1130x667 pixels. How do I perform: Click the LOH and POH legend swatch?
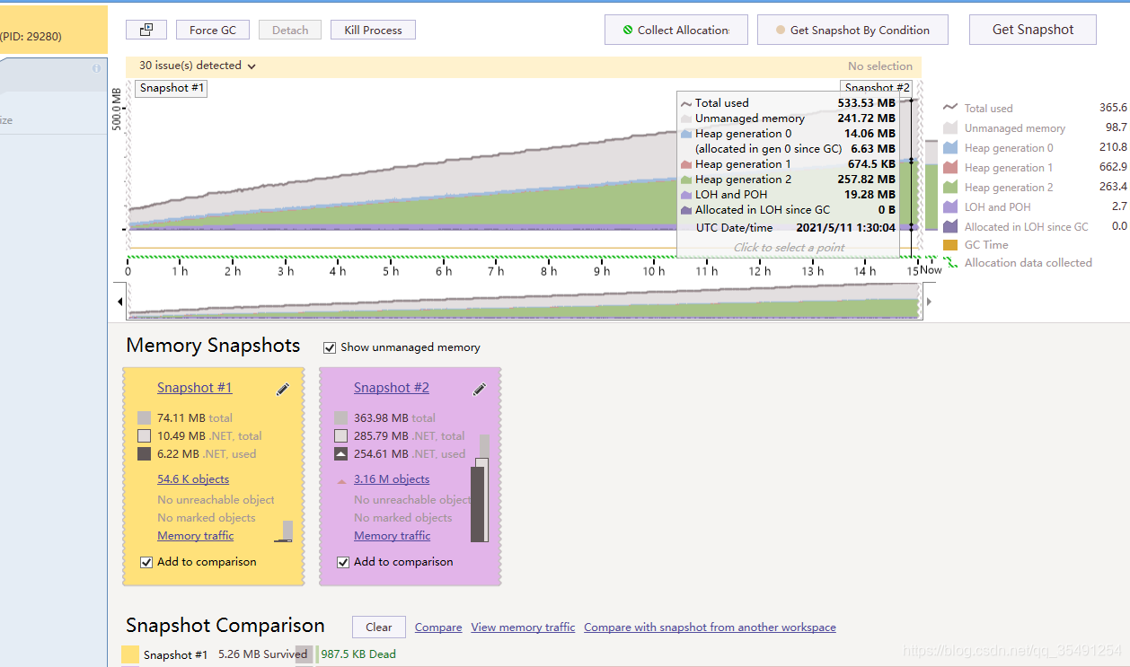pyautogui.click(x=950, y=207)
